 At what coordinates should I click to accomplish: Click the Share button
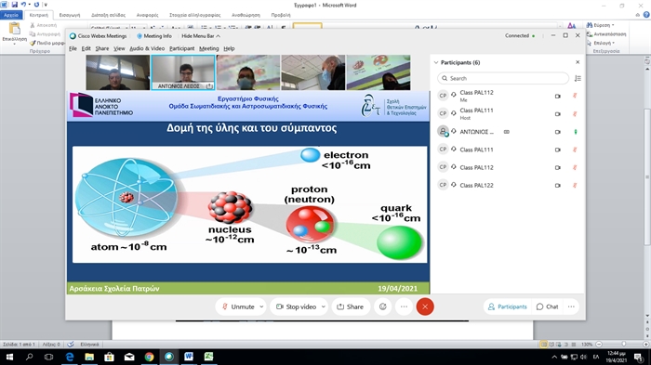click(351, 306)
